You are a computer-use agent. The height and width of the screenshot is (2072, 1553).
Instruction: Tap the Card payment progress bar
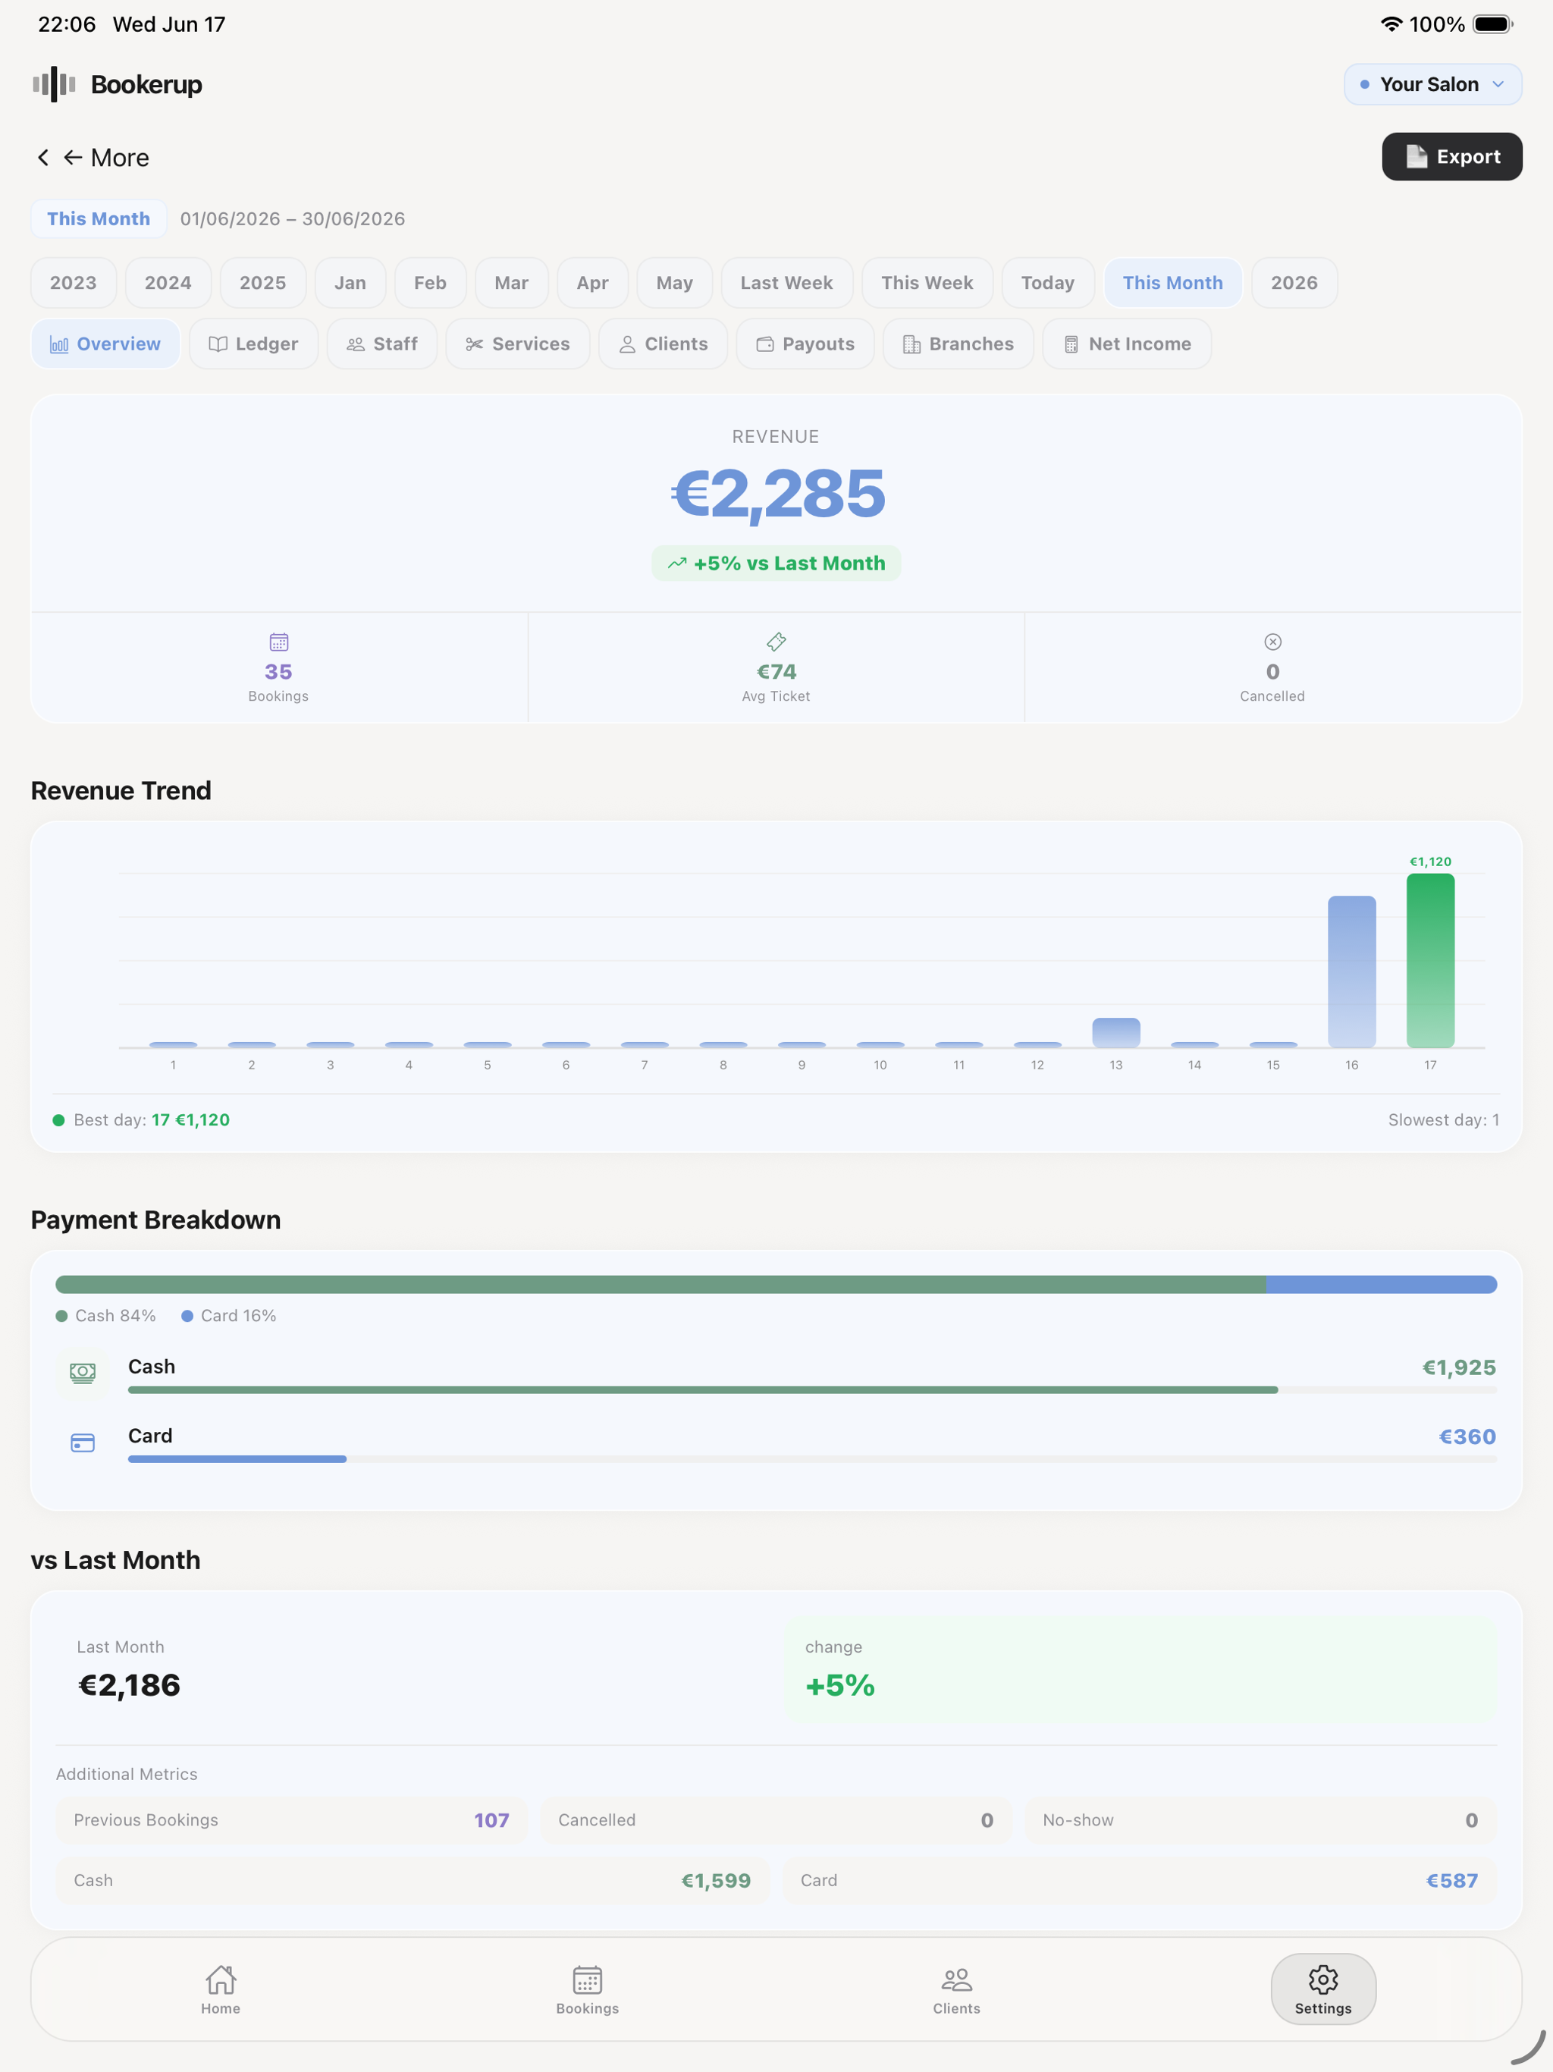[x=812, y=1459]
